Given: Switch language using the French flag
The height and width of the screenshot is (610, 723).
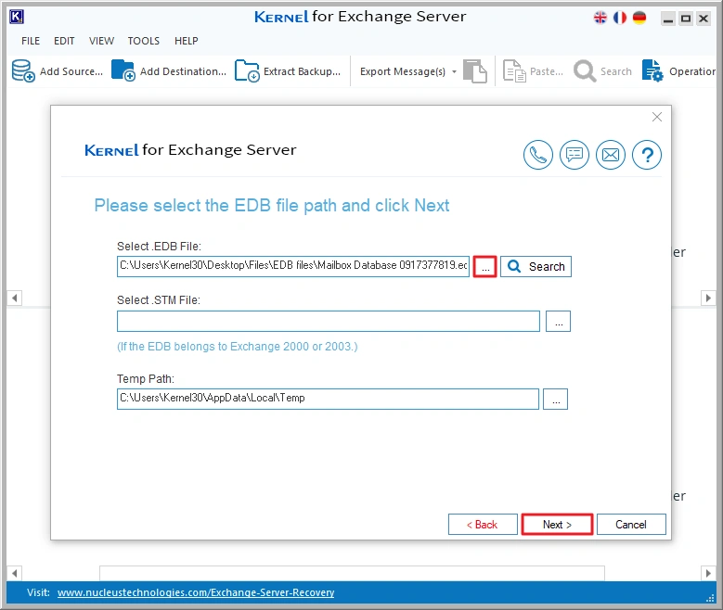Looking at the screenshot, I should tap(620, 18).
